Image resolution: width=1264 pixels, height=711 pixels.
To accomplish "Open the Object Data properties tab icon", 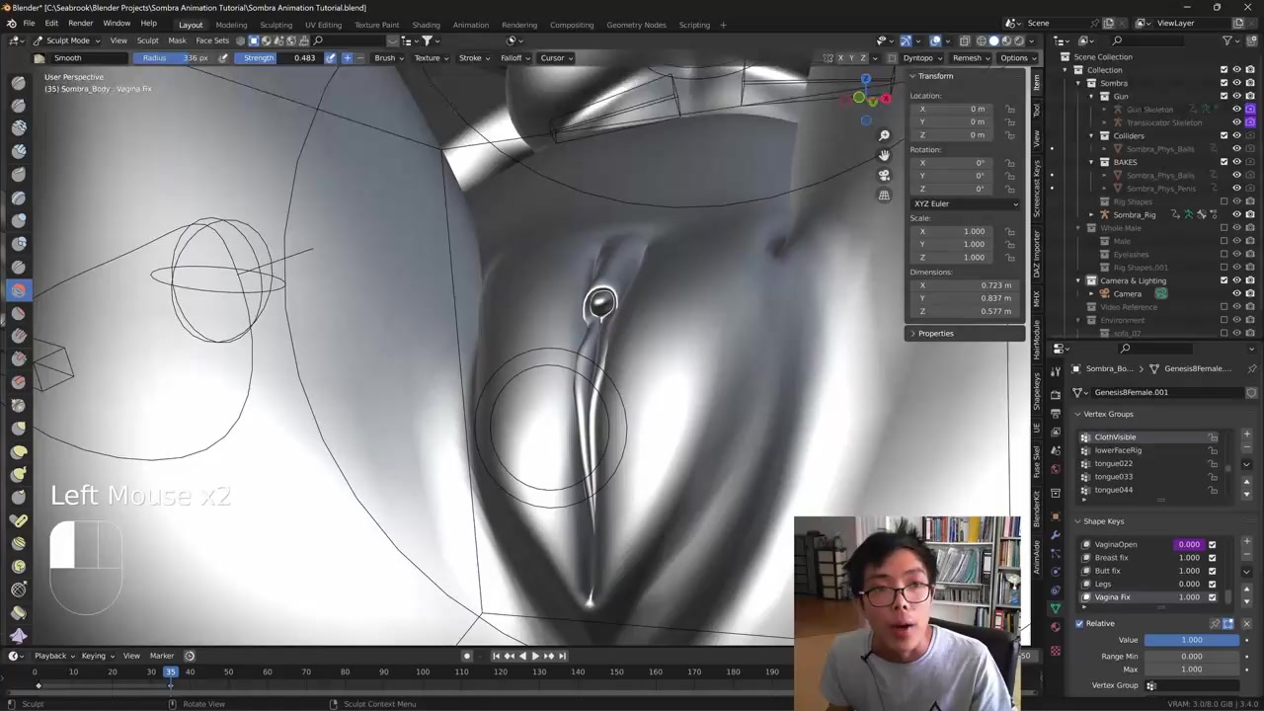I will tap(1056, 607).
